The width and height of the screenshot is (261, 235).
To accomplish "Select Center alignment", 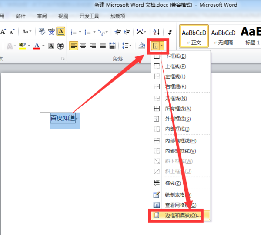I will point(83,46).
